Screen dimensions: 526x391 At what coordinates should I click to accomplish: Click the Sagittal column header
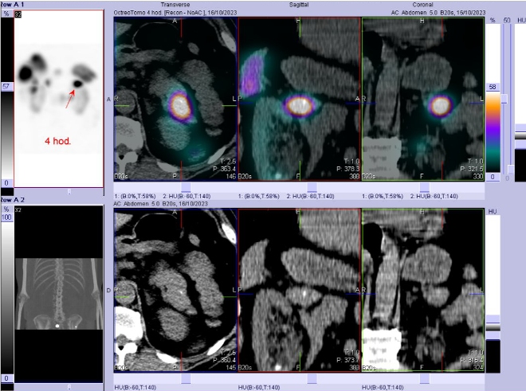299,5
